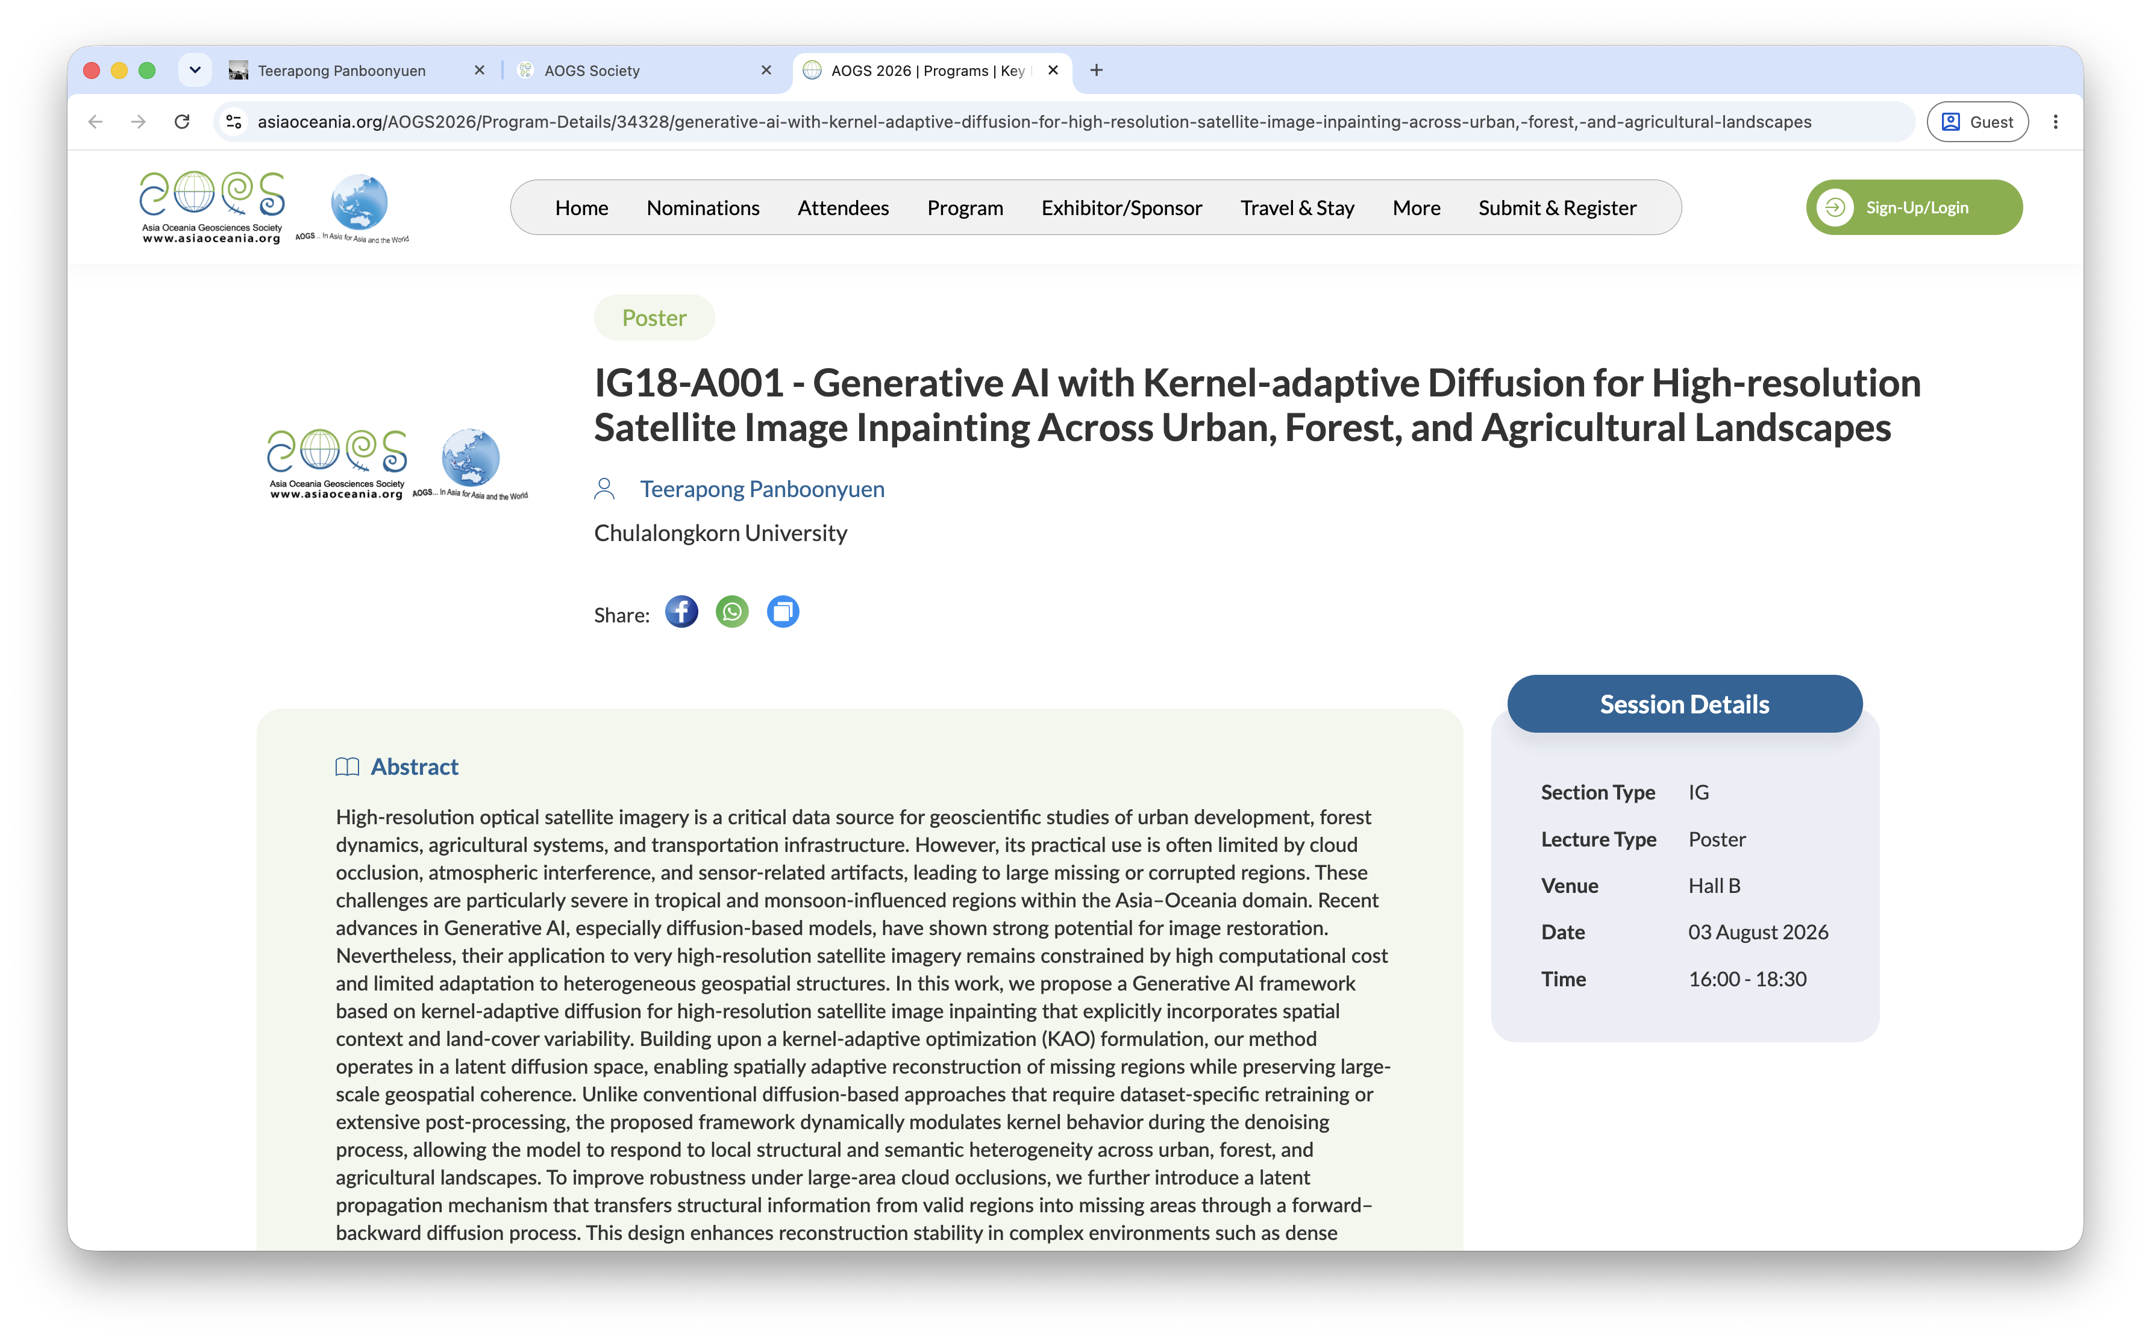Click the Share: label
Image resolution: width=2151 pixels, height=1340 pixels.
click(621, 614)
